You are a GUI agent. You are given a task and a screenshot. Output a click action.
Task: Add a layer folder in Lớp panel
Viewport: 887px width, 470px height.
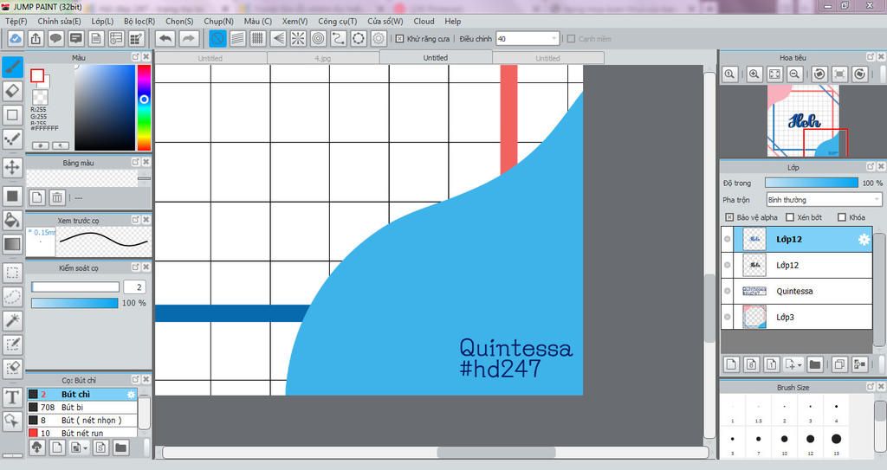[x=814, y=364]
